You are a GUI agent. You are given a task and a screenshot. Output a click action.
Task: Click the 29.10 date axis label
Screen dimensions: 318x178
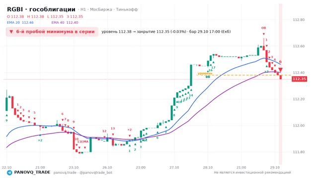click(275, 167)
